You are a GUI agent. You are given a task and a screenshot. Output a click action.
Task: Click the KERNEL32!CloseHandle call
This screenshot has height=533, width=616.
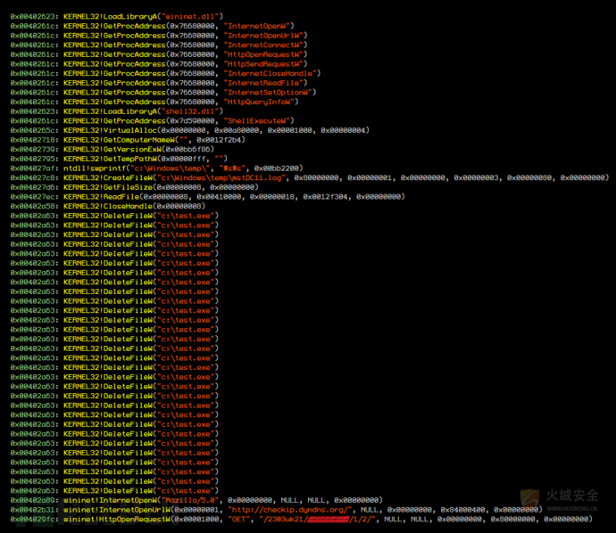134,206
